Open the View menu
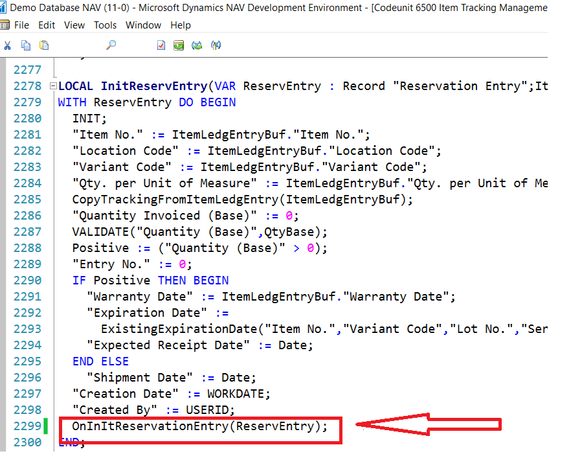Screen dimensions: 571x458 pyautogui.click(x=74, y=25)
